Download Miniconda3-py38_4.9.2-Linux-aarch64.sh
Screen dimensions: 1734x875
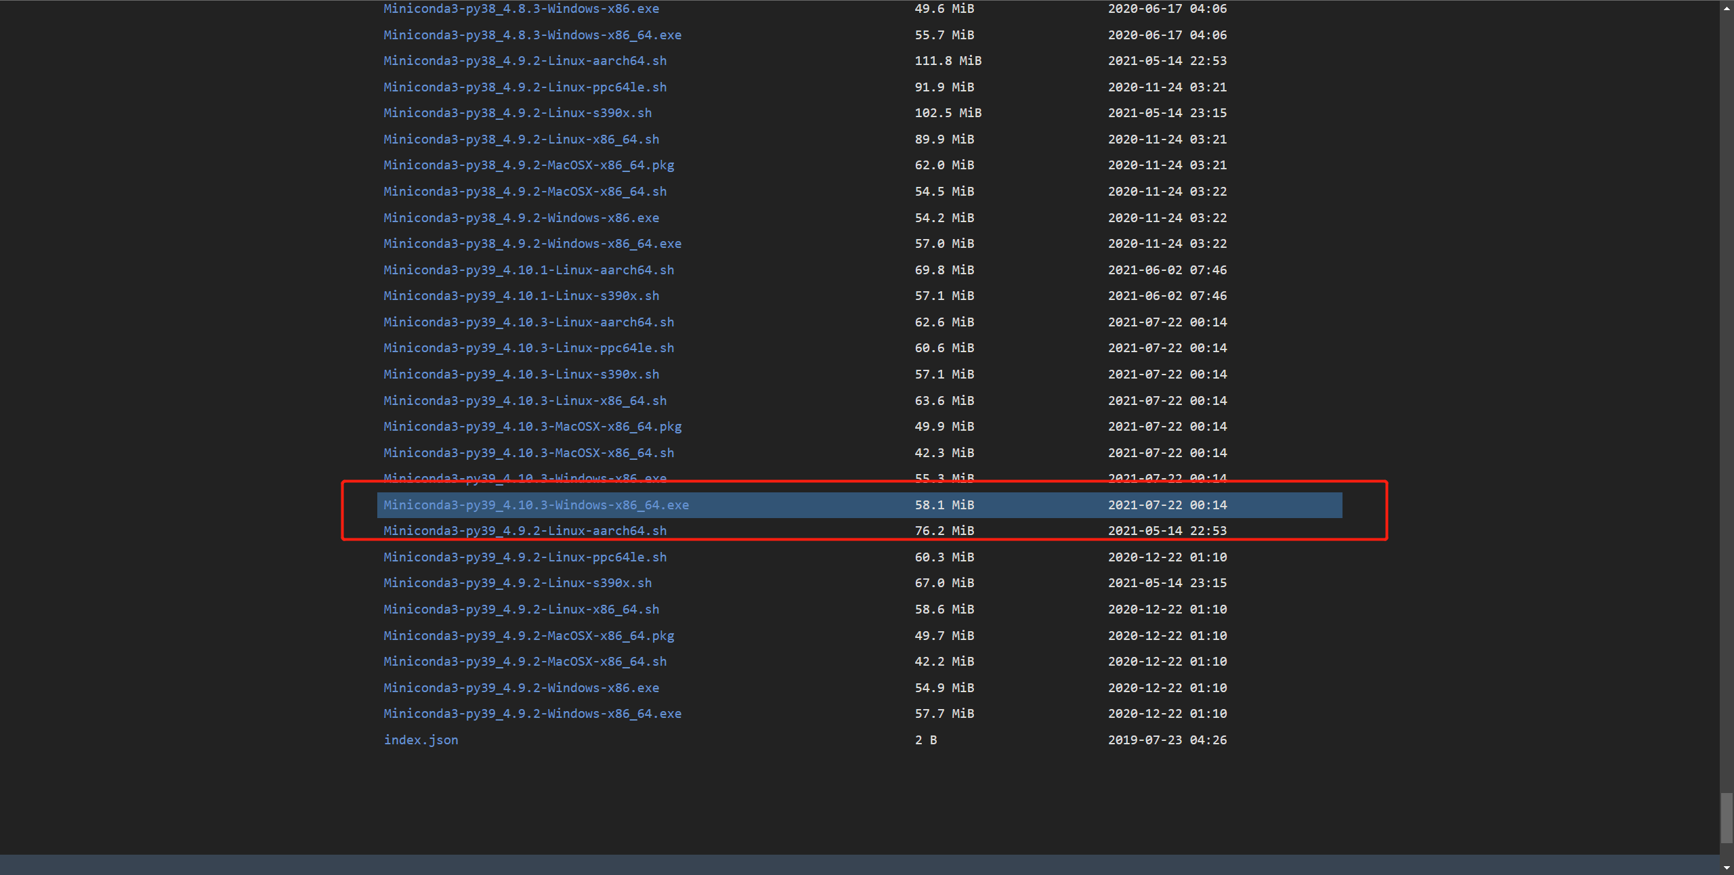pyautogui.click(x=525, y=61)
